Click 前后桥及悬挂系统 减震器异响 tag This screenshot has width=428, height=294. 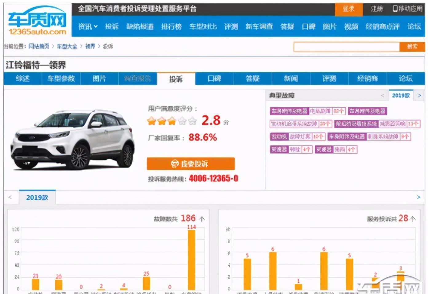click(377, 124)
